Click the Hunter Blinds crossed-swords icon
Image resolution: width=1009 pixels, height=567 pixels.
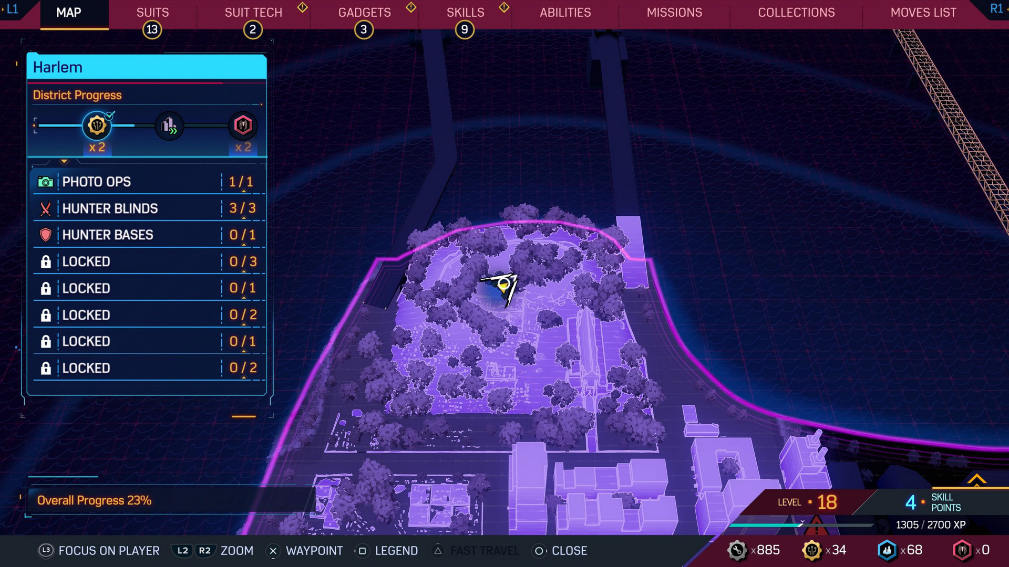[x=45, y=208]
